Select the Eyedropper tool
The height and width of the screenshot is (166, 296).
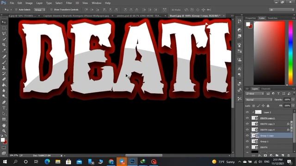[x=4, y=50]
